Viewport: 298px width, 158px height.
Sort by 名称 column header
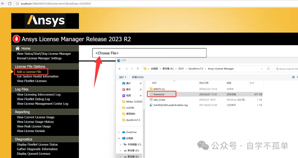(154, 83)
